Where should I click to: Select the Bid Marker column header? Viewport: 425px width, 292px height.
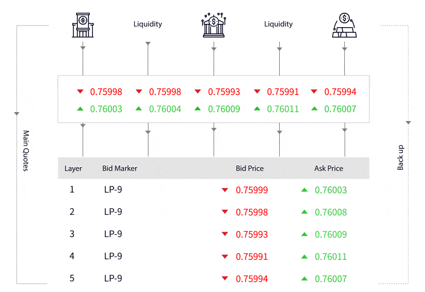[120, 168]
